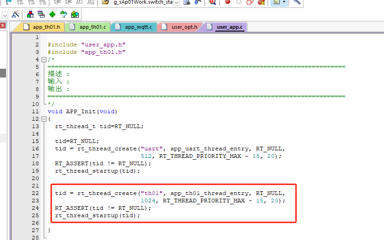Screen dimensions: 384x240
Task: Open the window layout dropdown arrow
Action: [284, 2]
